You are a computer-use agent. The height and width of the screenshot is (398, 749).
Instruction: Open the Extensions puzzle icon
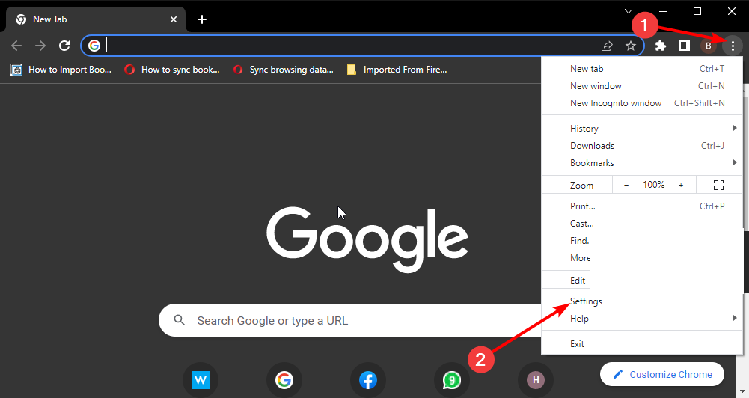coord(660,46)
